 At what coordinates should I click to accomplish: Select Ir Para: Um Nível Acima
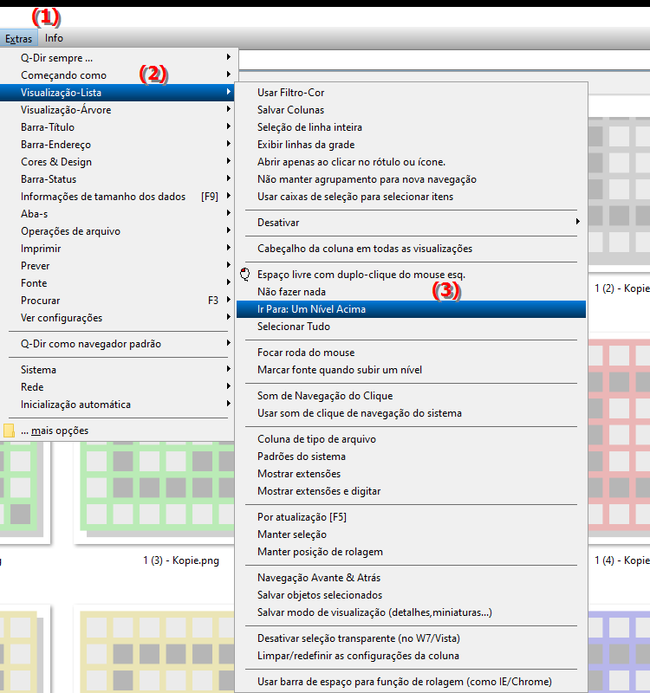pyautogui.click(x=311, y=309)
